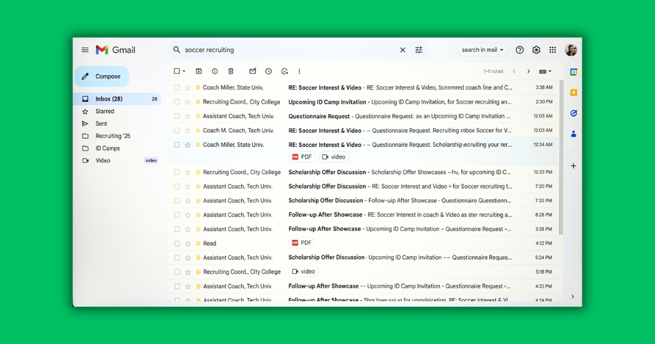The image size is (655, 344).
Task: Check the box for 3:38 AM email
Action: point(176,87)
